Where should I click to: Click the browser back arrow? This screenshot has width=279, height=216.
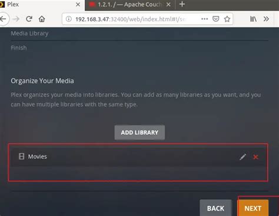tap(3, 19)
